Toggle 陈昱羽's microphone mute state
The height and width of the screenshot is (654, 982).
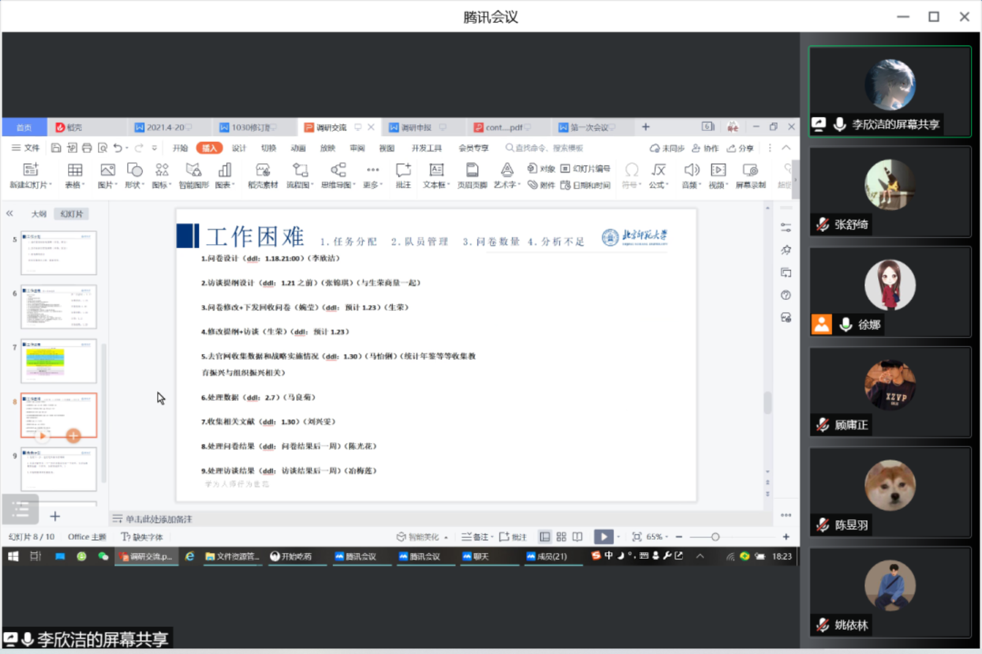tap(822, 525)
